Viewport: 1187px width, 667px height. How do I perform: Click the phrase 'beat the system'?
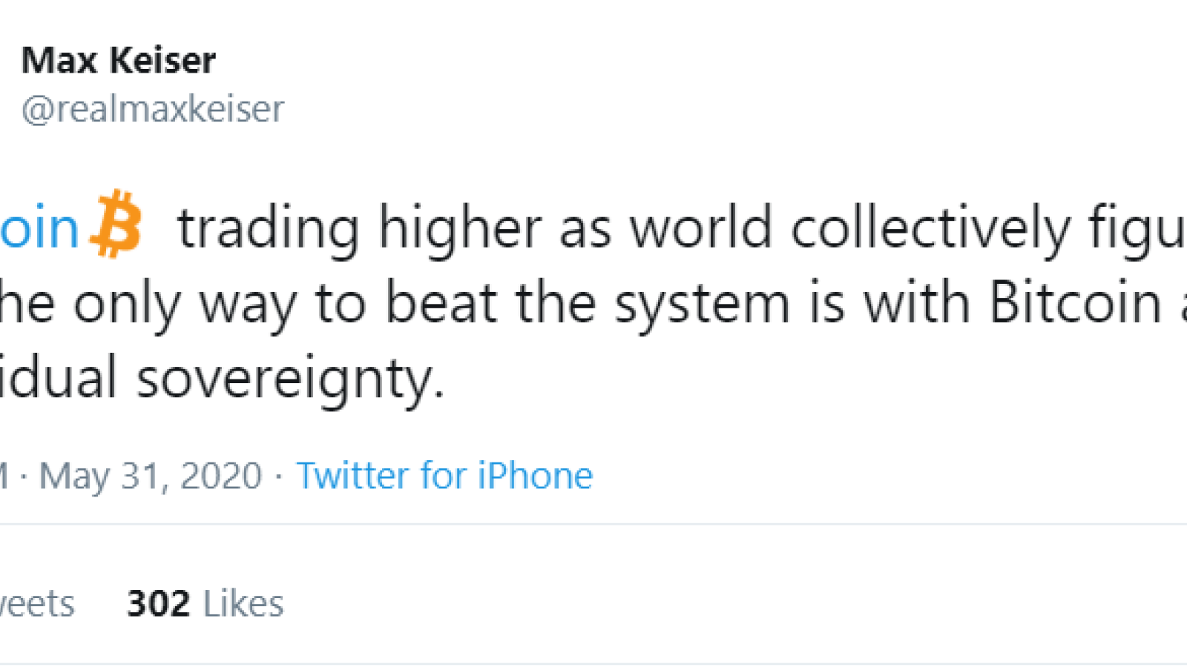coord(588,304)
